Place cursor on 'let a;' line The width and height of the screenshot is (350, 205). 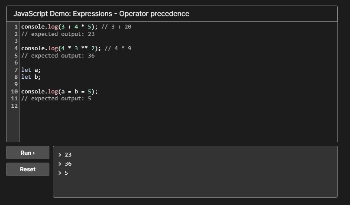point(31,70)
